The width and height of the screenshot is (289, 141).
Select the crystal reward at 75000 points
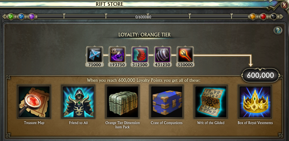click(x=95, y=55)
